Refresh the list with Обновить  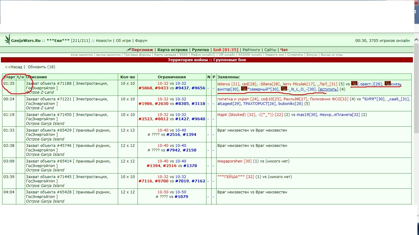pyautogui.click(x=37, y=67)
